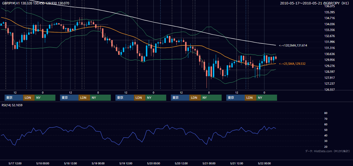
Task: Click the 5/18 12:00 time axis label
Action: (70, 164)
